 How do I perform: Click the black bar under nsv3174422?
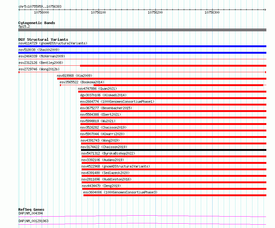point(174,150)
